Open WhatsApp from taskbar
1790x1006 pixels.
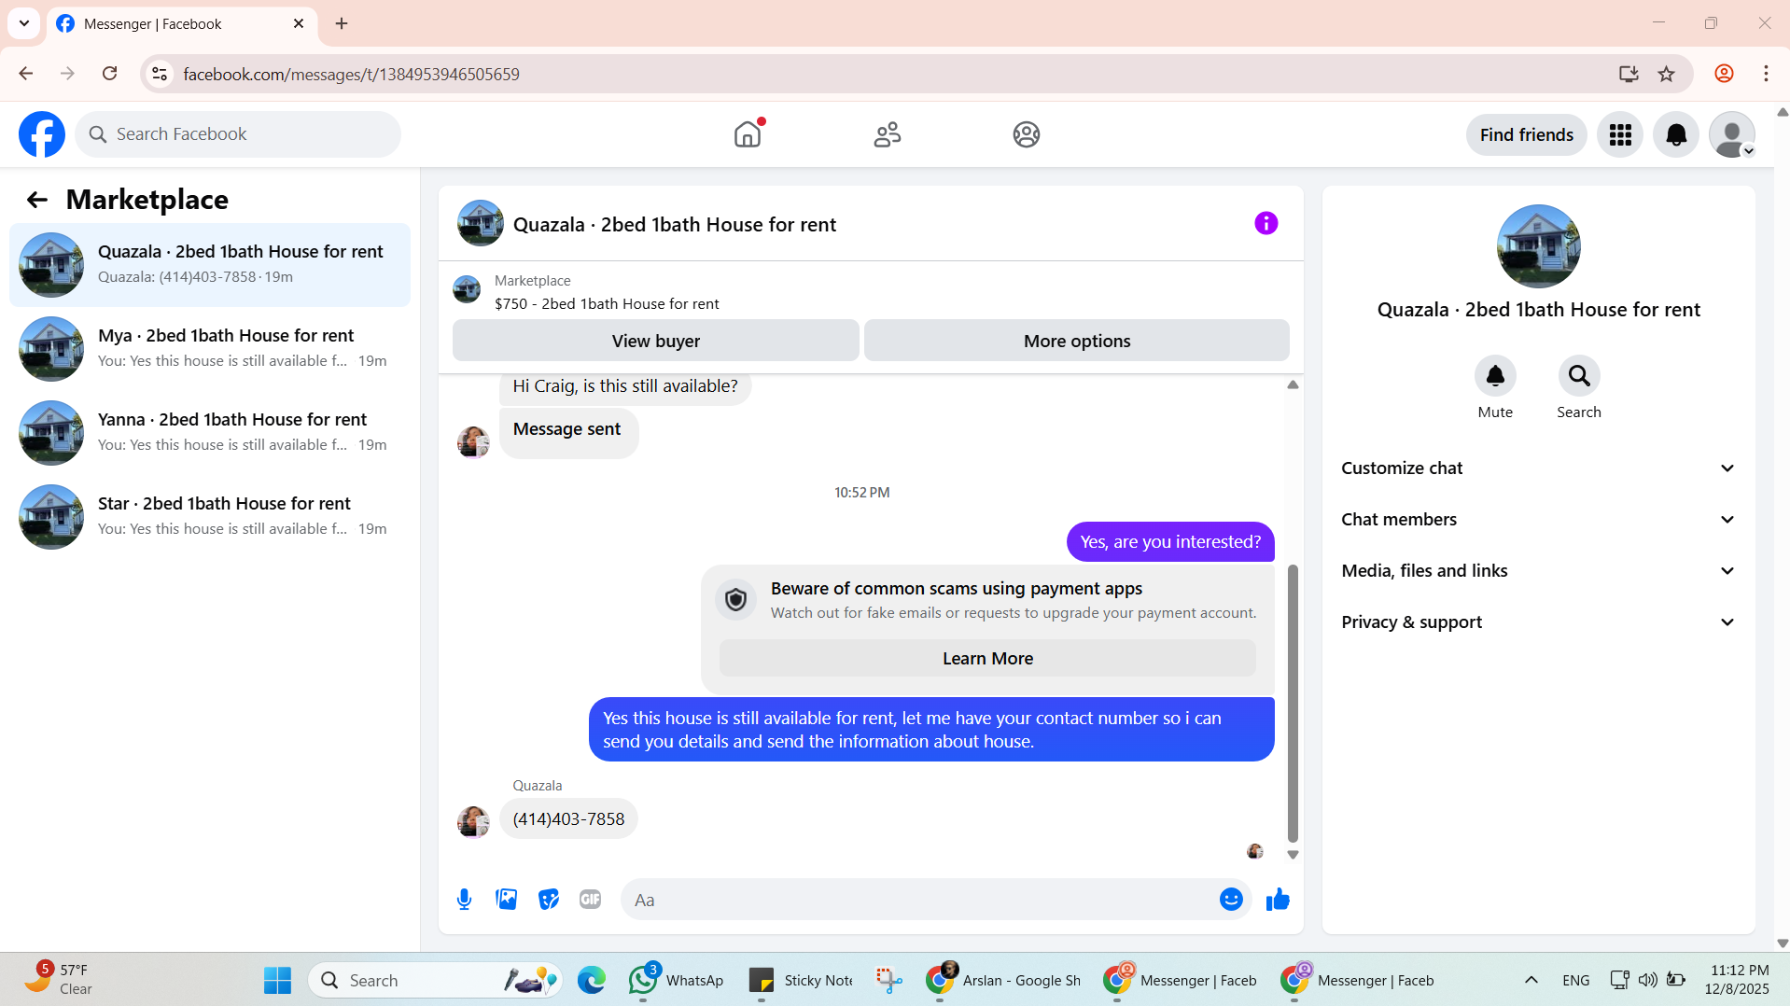[677, 980]
